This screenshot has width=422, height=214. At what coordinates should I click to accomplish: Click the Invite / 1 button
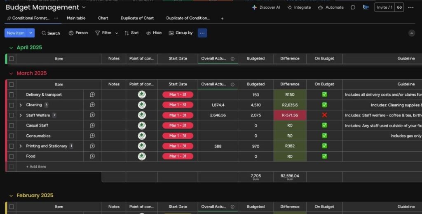384,7
